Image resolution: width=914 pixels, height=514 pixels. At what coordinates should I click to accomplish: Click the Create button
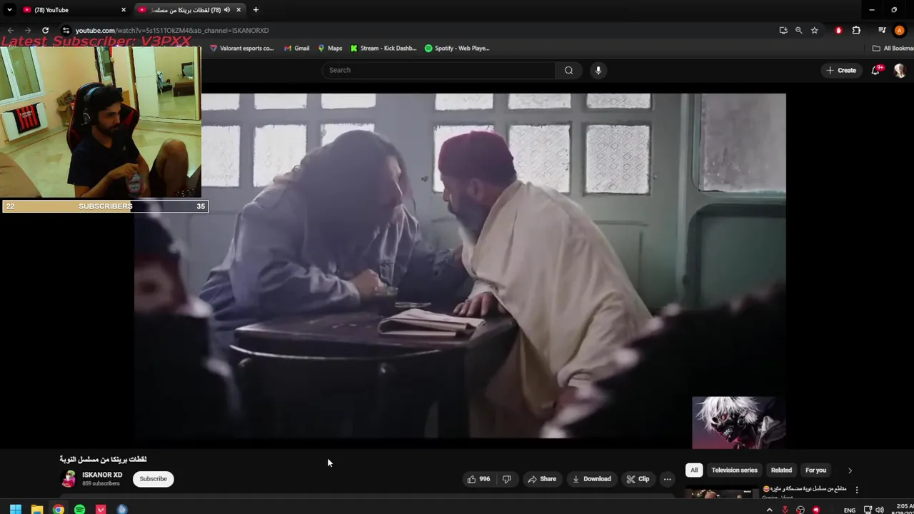pyautogui.click(x=841, y=70)
